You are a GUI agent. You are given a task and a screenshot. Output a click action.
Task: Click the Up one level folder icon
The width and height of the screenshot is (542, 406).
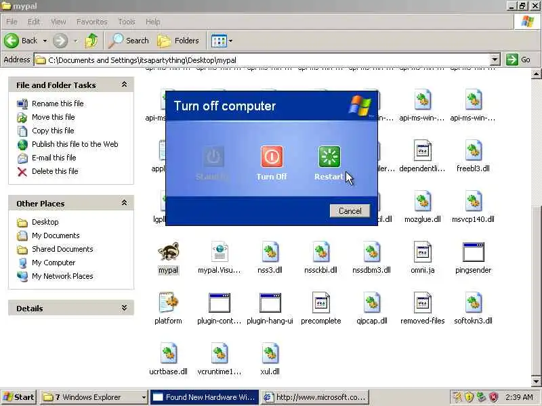point(91,41)
